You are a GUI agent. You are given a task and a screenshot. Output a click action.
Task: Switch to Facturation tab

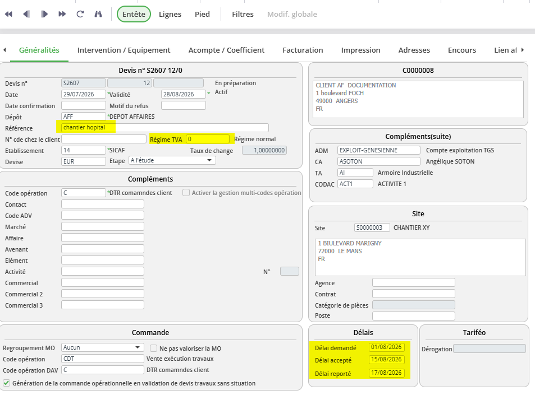303,50
